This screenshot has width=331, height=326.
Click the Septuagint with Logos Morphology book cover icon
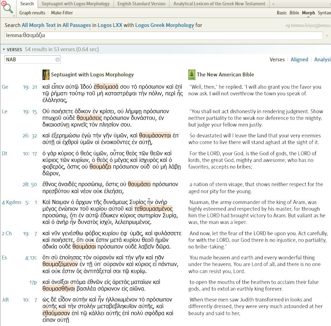(46, 75)
